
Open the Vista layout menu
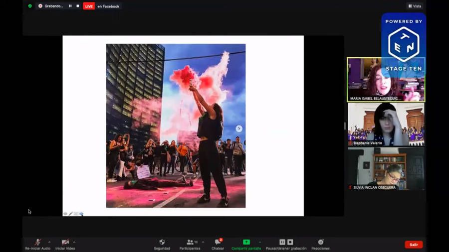pos(414,6)
